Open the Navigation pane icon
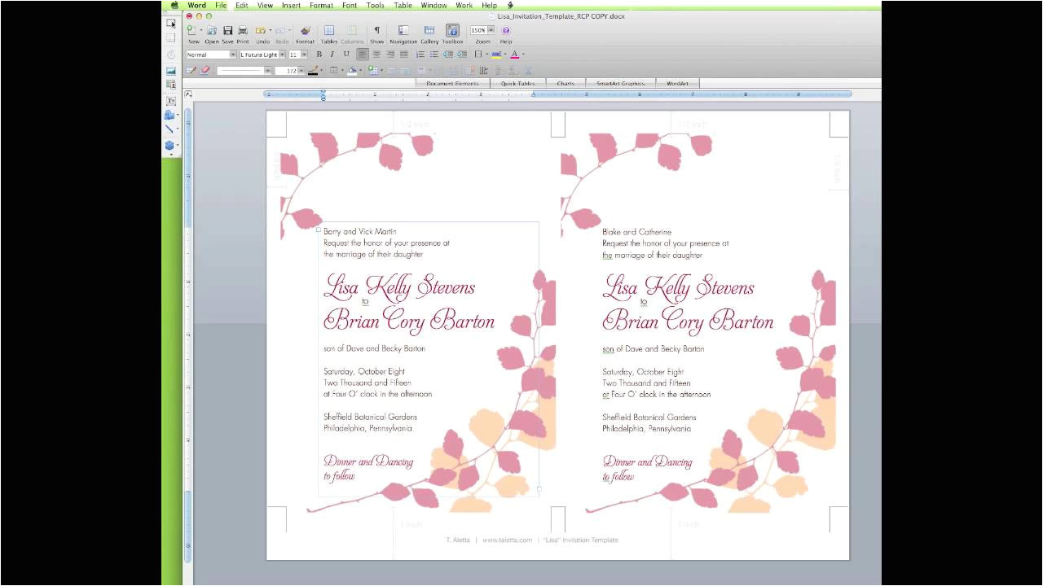 [x=403, y=30]
